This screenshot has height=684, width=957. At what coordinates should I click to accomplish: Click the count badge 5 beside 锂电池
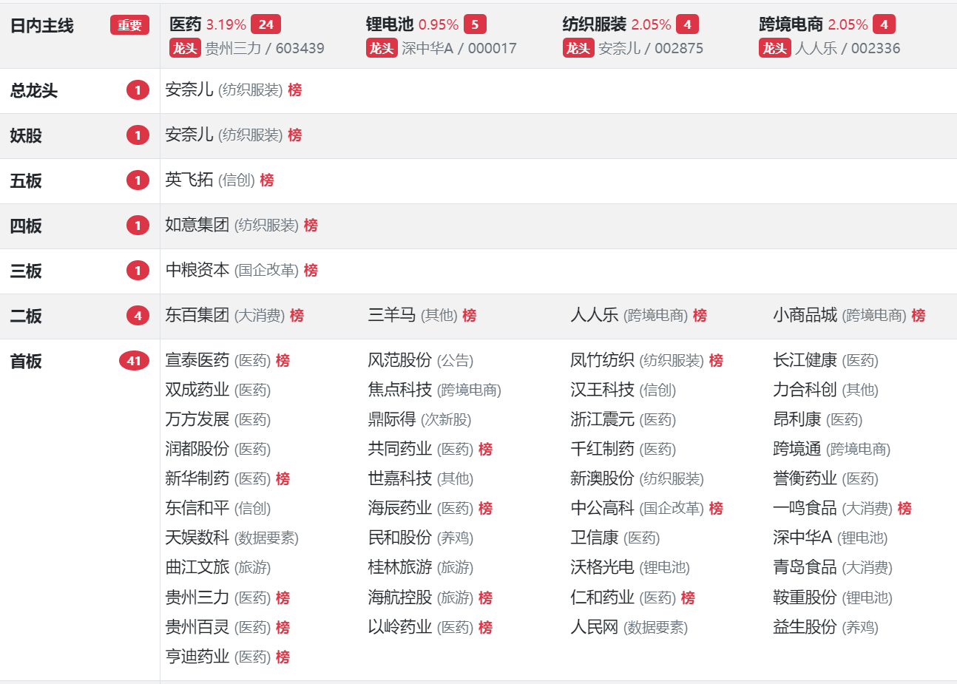pos(475,24)
